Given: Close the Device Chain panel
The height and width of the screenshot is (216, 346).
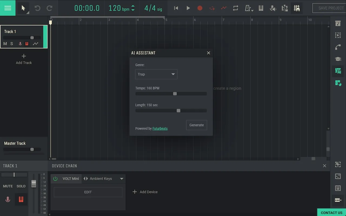Looking at the screenshot, I should tap(324, 166).
